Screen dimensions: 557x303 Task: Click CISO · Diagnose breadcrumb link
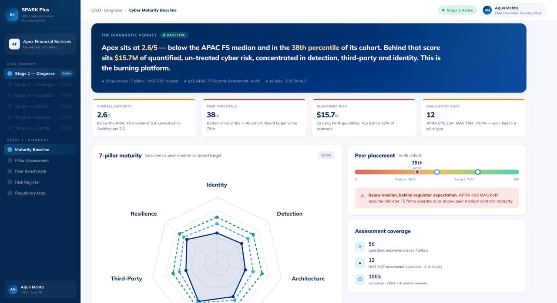(107, 10)
